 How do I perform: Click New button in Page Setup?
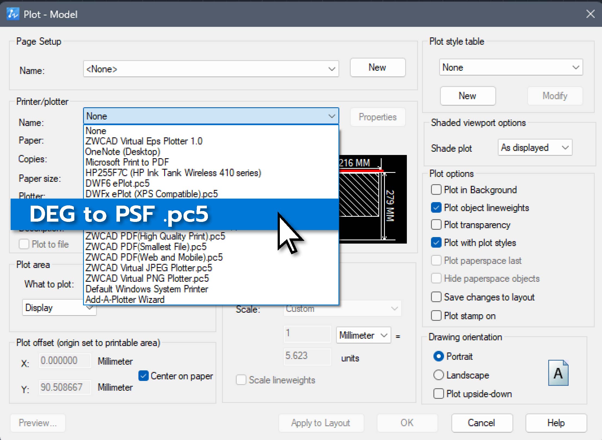(378, 67)
